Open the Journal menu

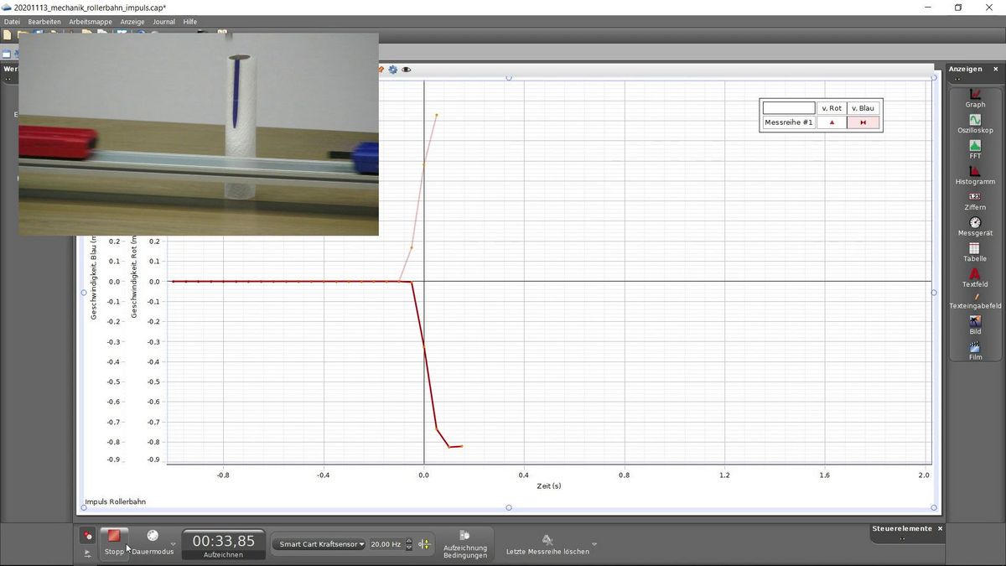tap(163, 22)
